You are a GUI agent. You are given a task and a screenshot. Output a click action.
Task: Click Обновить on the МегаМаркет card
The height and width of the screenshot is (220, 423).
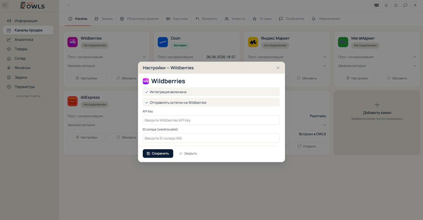coord(397,78)
